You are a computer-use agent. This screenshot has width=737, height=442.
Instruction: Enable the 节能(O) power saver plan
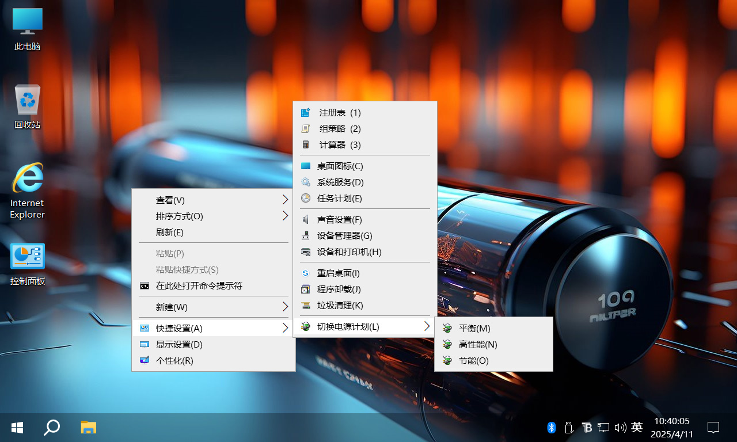(472, 361)
